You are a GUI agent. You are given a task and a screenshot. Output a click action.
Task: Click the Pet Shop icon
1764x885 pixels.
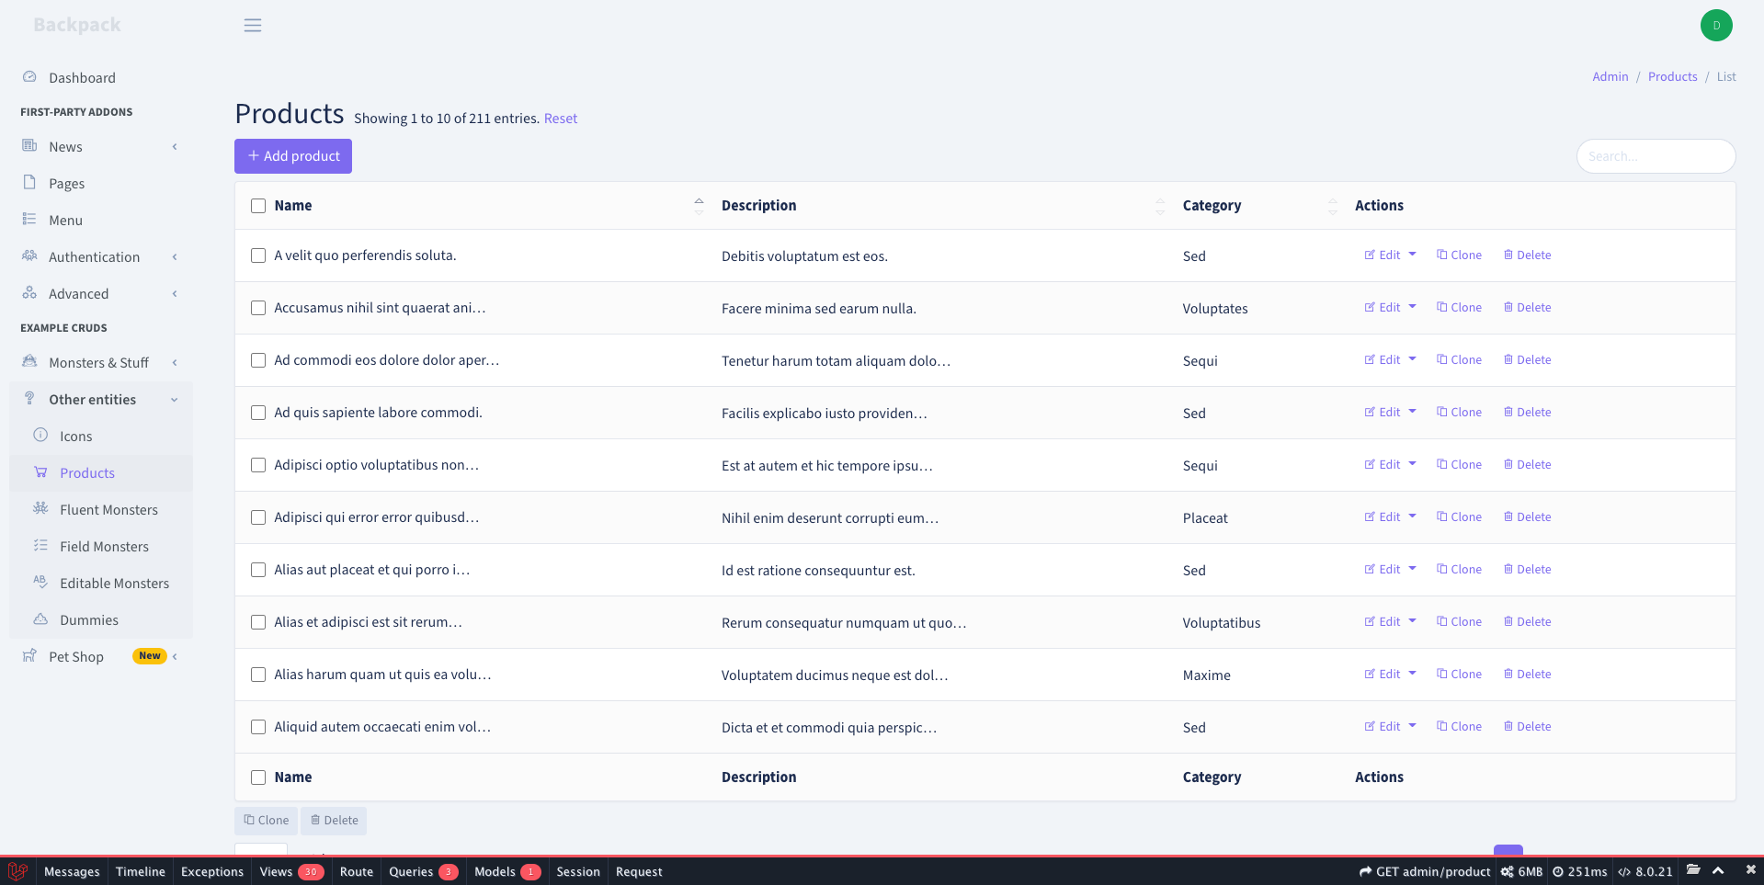pyautogui.click(x=29, y=656)
